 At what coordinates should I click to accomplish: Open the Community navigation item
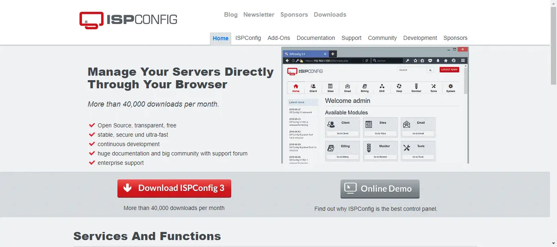pyautogui.click(x=382, y=38)
